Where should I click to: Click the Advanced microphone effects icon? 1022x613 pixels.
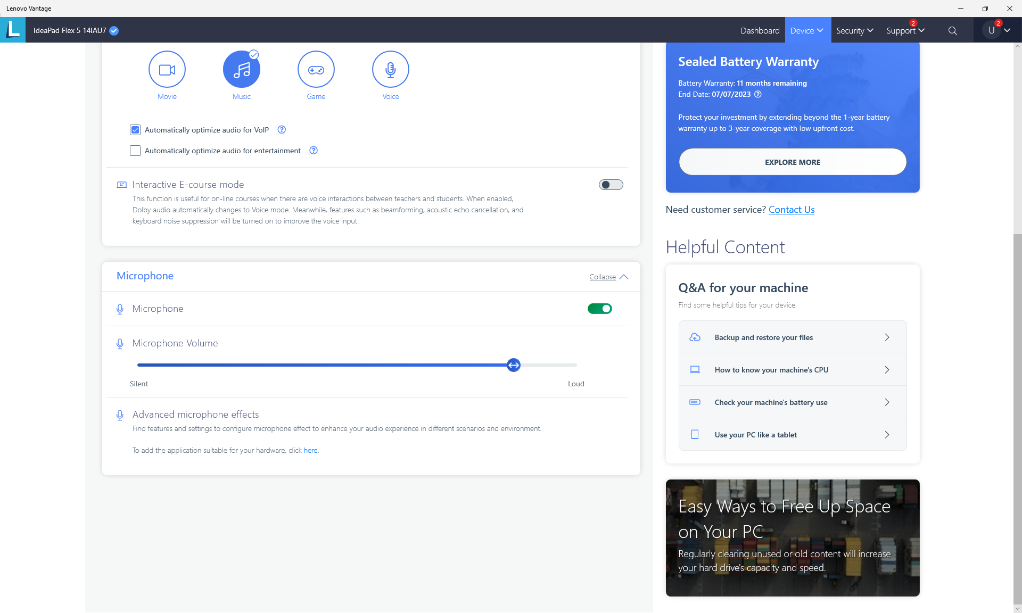(x=120, y=415)
